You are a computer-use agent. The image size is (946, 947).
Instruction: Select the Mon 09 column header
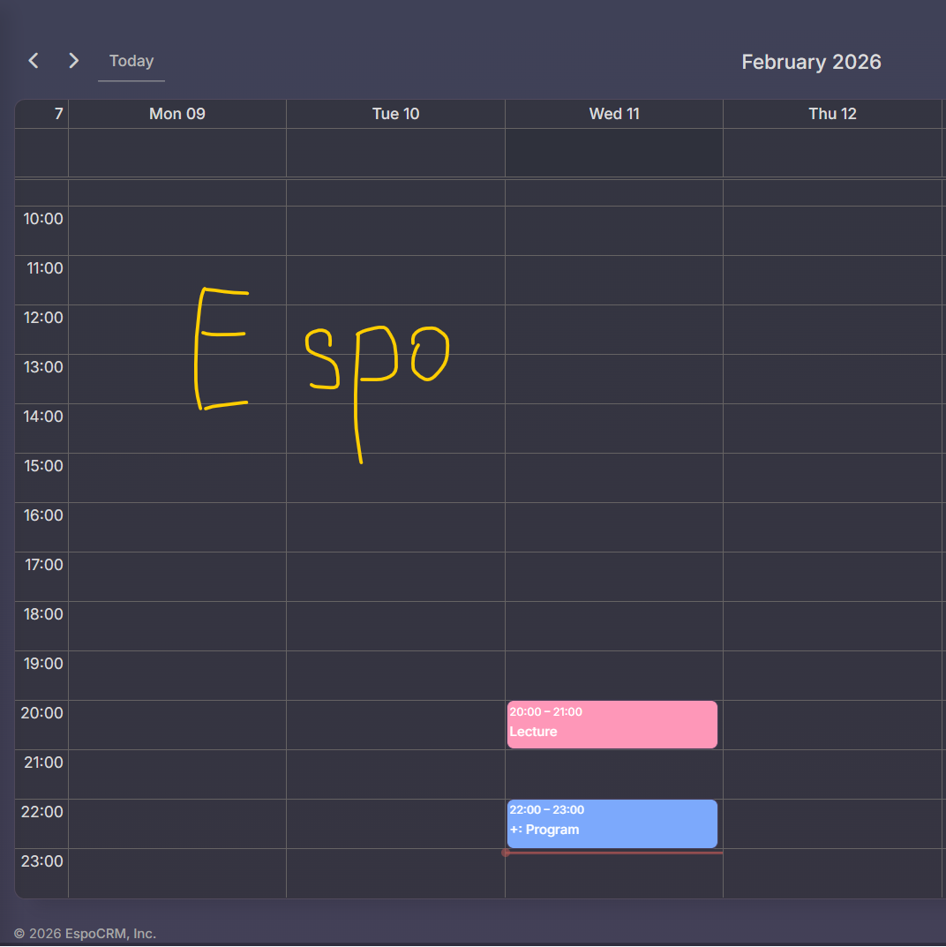(x=177, y=114)
